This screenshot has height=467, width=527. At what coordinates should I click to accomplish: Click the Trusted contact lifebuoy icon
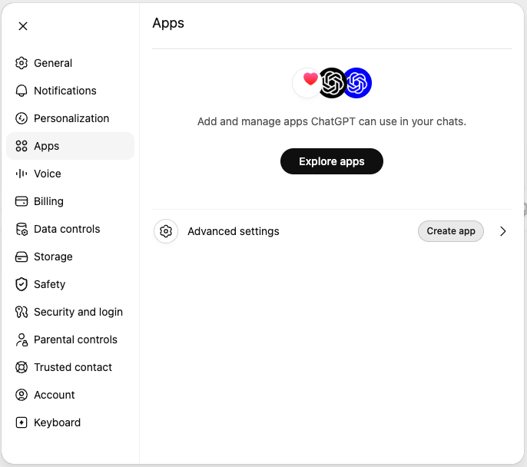(22, 367)
